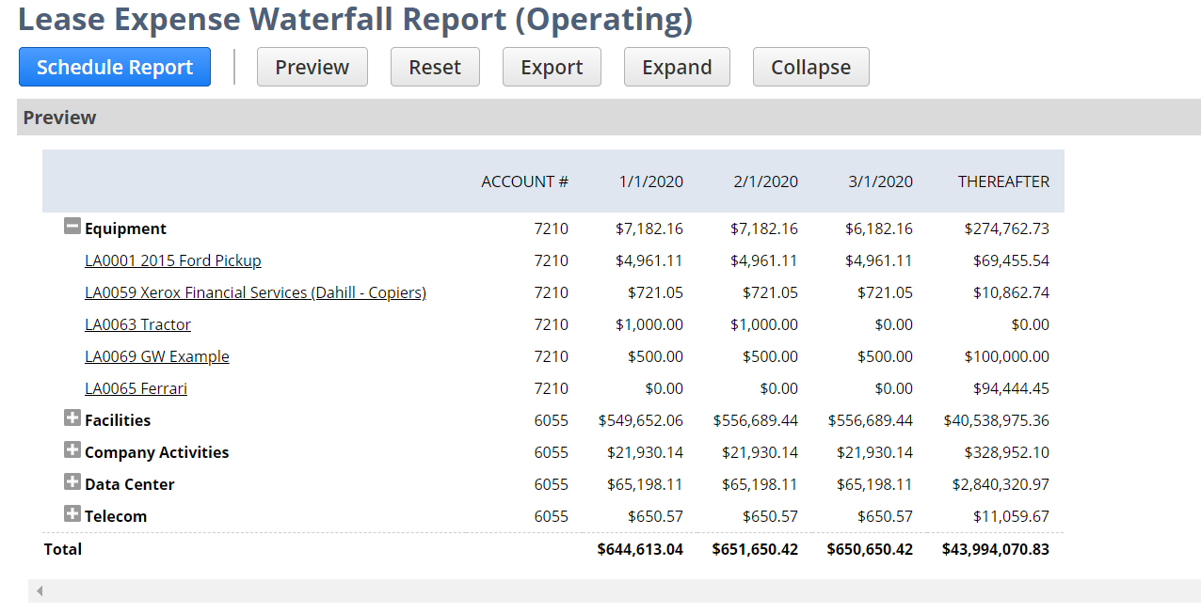
Task: Open the LA0069 GW Example lease
Action: tap(156, 356)
